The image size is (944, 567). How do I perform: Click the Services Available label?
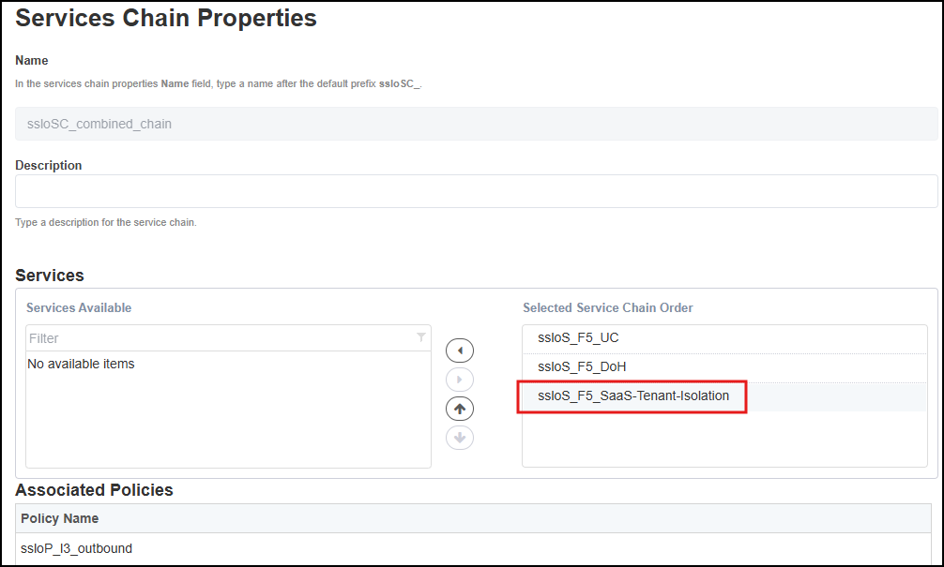click(x=79, y=307)
